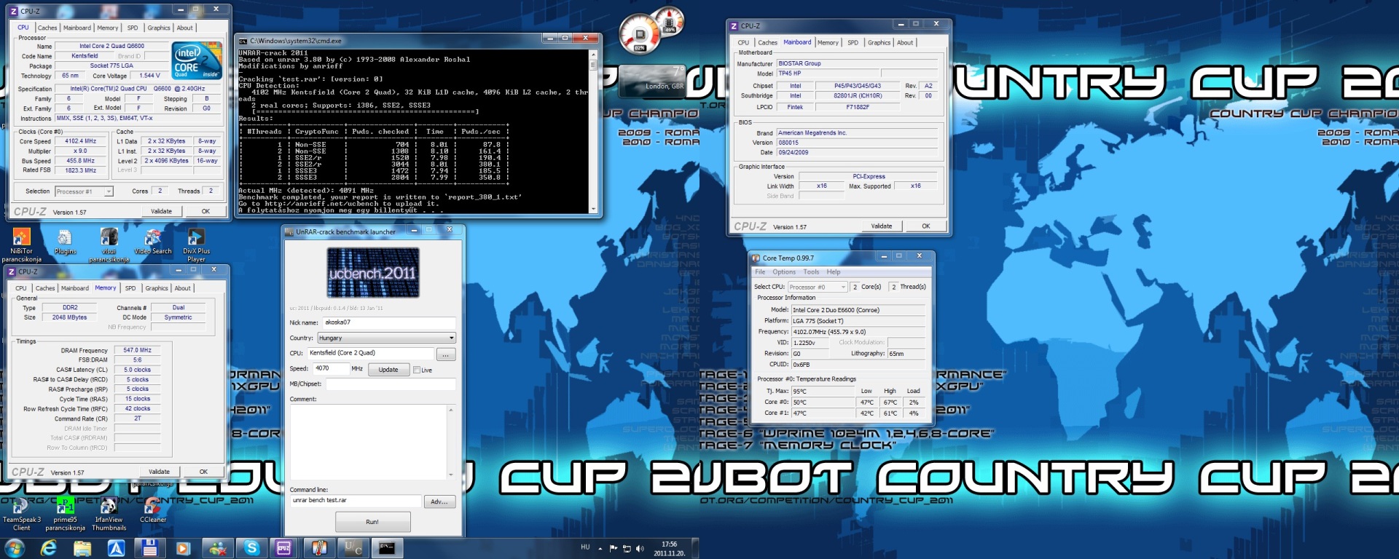
Task: Open the Select CPU dropdown in Core Temp
Action: coord(818,287)
